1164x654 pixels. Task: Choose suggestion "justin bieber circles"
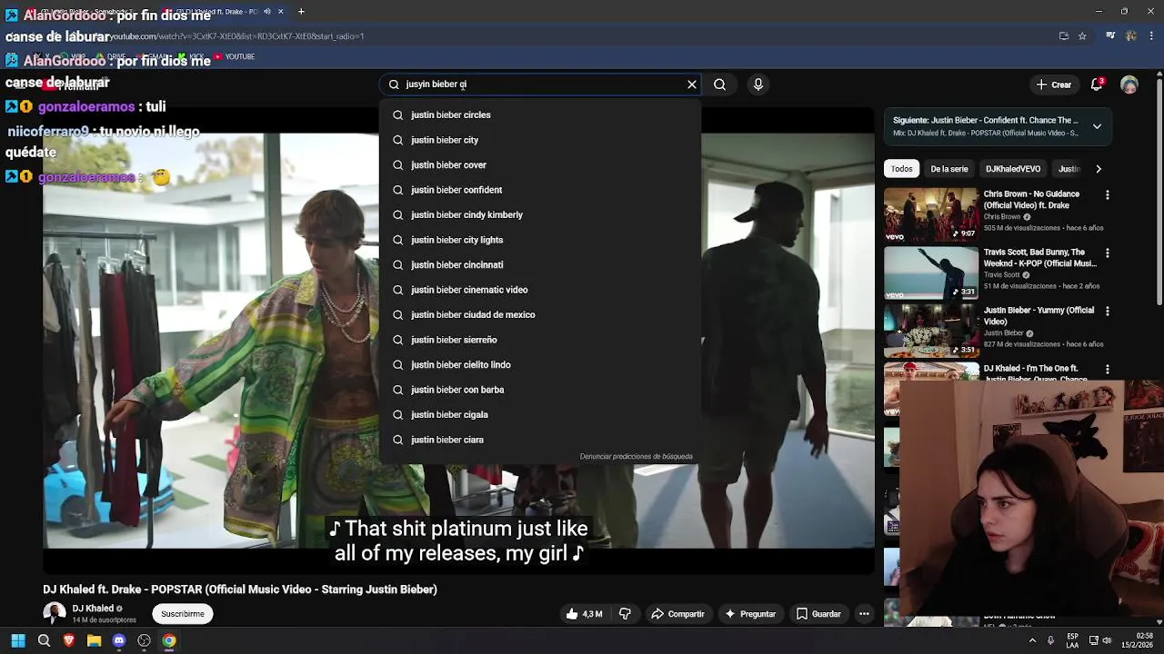coord(540,115)
